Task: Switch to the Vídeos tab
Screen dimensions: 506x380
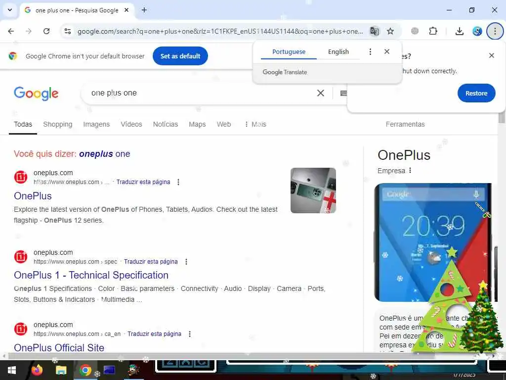Action: 131,124
